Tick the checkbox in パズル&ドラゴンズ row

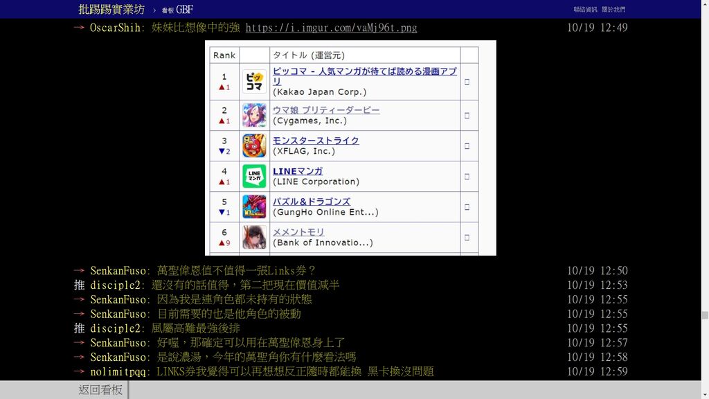point(467,207)
